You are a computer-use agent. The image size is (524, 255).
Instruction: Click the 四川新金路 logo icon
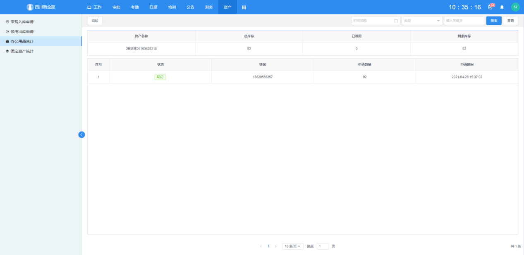[x=30, y=7]
